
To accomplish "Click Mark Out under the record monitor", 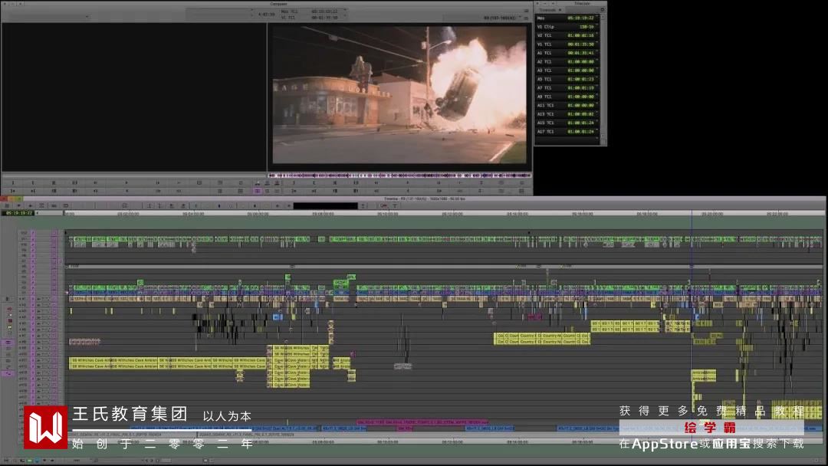I will click(315, 182).
